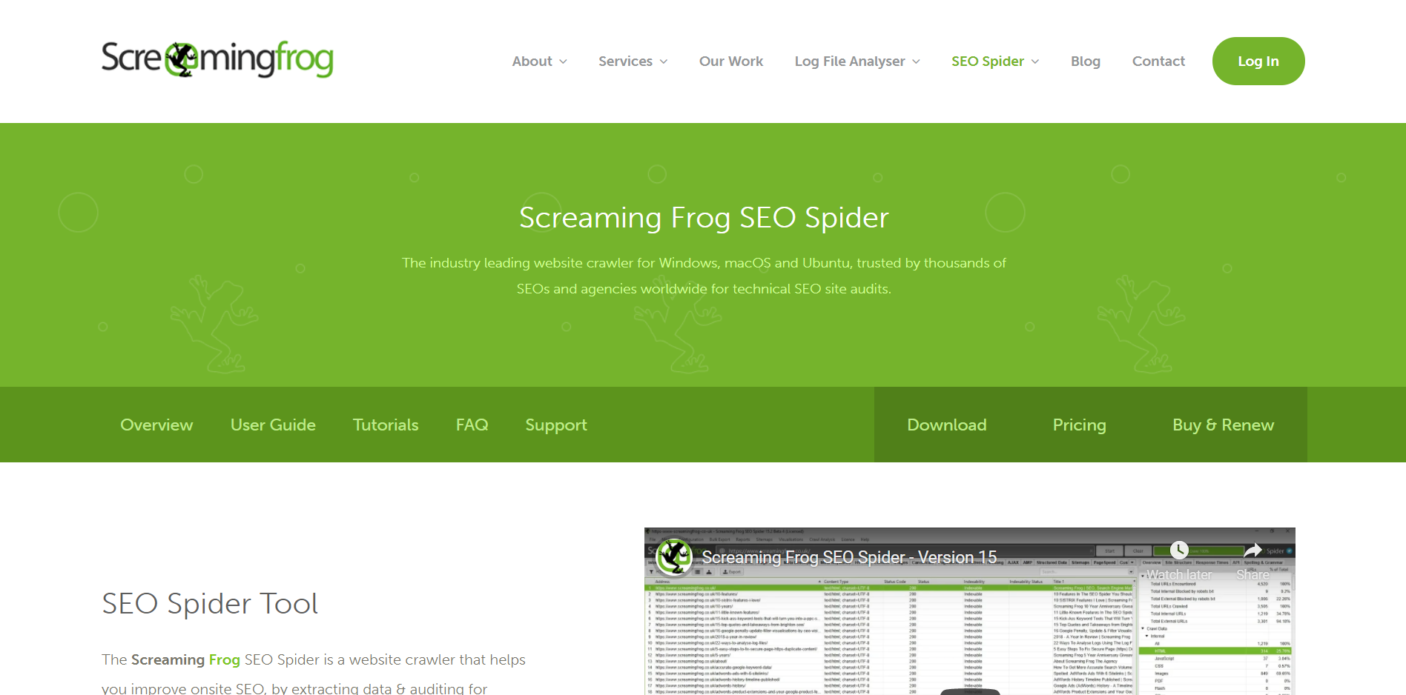1406x695 pixels.
Task: Click the Screaming Frog logo
Action: [217, 59]
